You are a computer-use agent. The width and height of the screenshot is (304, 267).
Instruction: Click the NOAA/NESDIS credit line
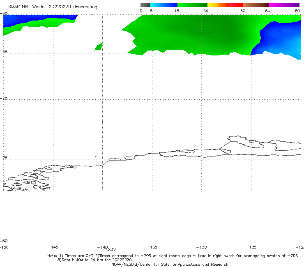tap(170, 264)
